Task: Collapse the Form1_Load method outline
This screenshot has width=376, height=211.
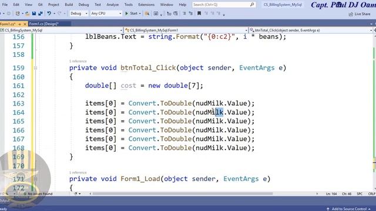Action: pyautogui.click(x=35, y=179)
